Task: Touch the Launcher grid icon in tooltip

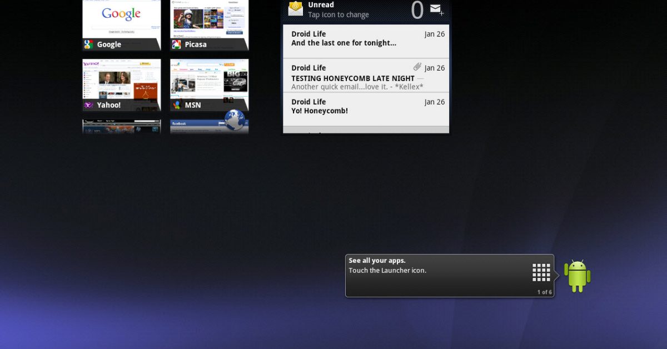Action: [x=541, y=272]
